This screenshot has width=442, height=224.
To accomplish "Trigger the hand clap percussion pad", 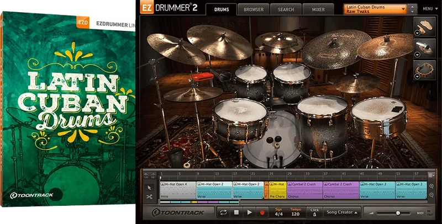I will click(424, 26).
